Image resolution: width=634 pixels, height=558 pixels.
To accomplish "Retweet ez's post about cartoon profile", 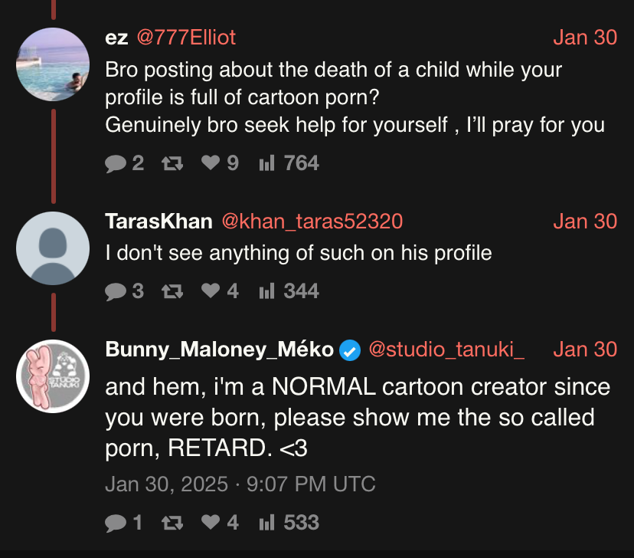I will (171, 162).
